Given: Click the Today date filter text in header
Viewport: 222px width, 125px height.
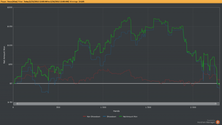Looking at the screenshot, I should 46,2.
